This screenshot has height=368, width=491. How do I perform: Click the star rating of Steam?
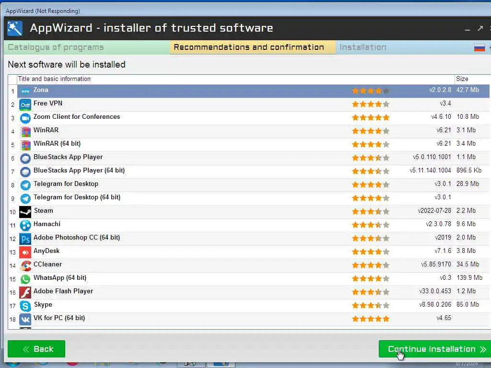pos(371,211)
